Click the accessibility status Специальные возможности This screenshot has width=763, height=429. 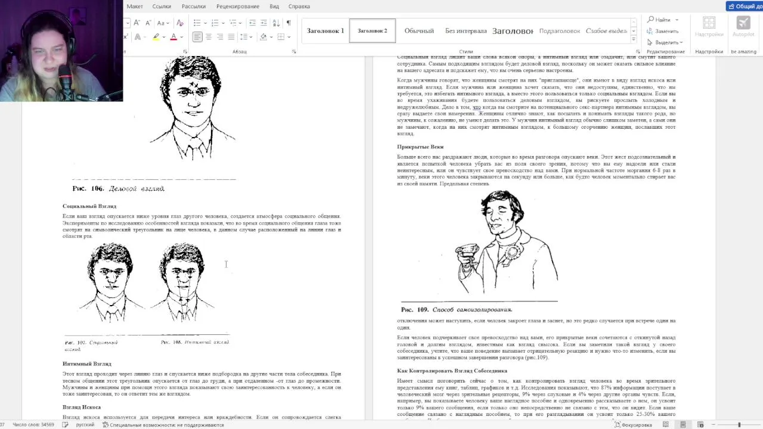[163, 425]
